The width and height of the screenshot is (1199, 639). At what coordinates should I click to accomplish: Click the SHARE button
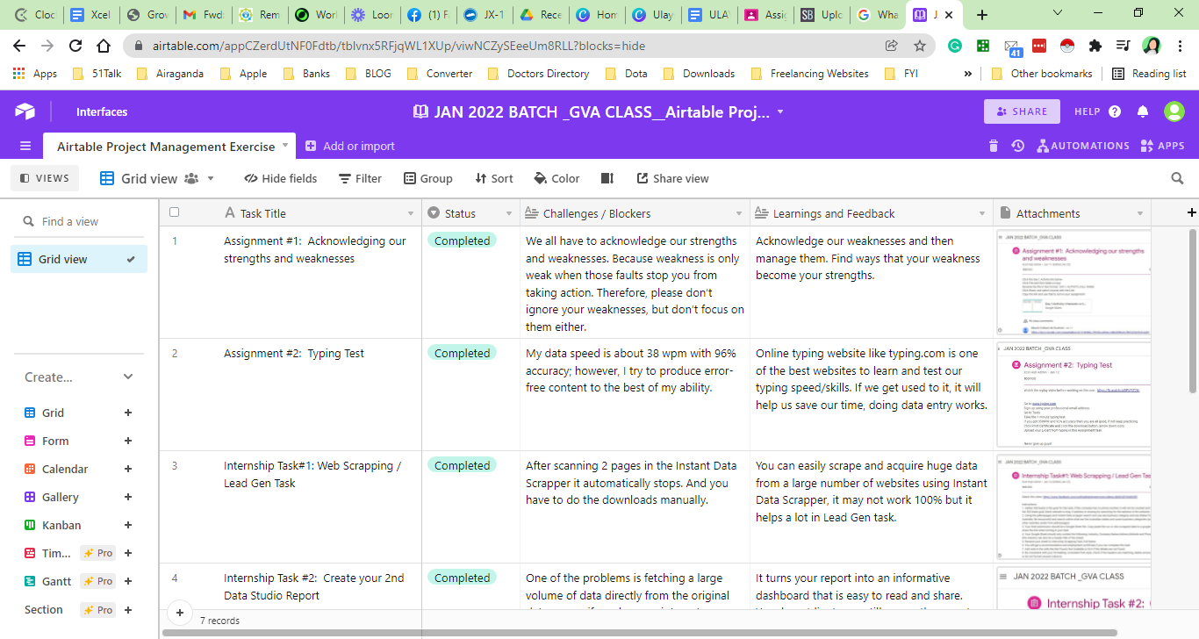[x=1022, y=111]
